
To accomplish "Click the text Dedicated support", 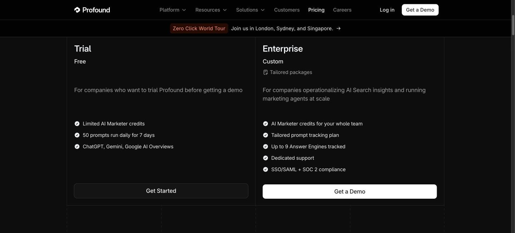I will point(293,158).
